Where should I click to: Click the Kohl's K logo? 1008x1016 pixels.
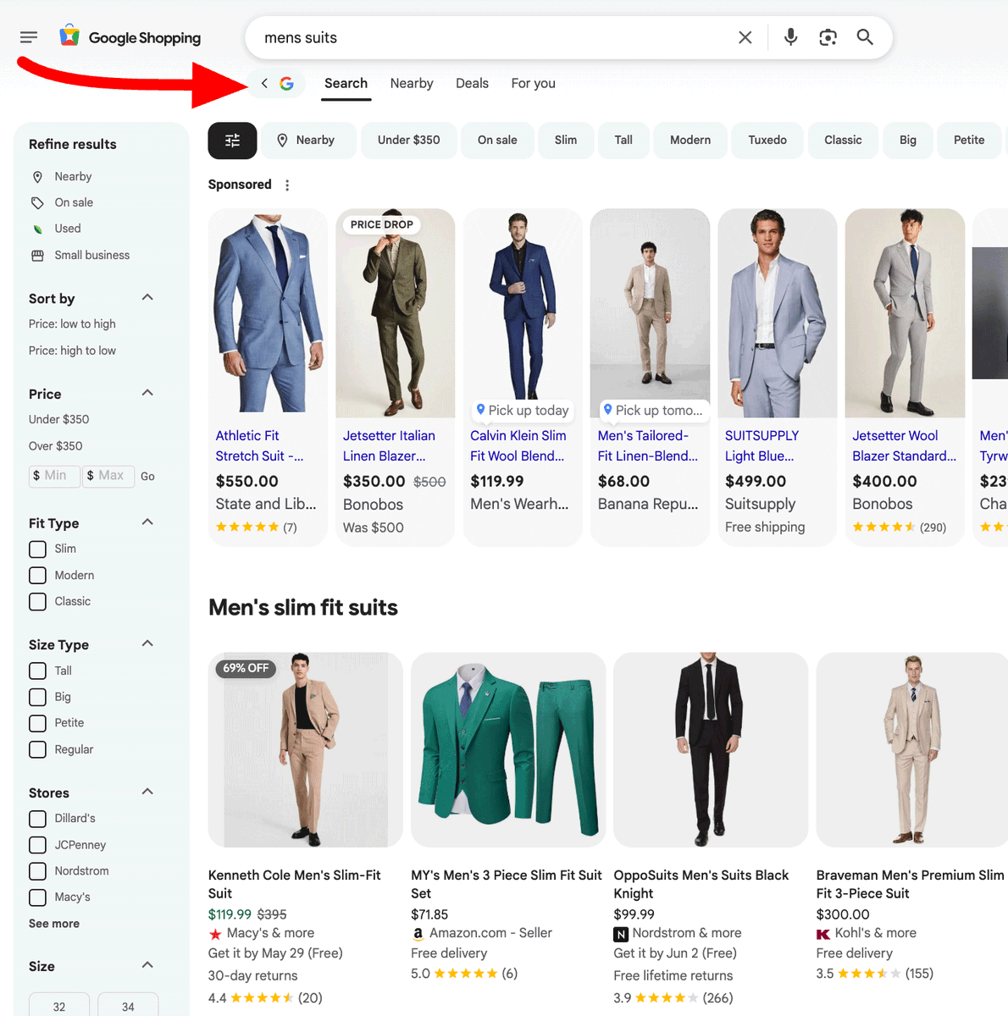(x=823, y=934)
